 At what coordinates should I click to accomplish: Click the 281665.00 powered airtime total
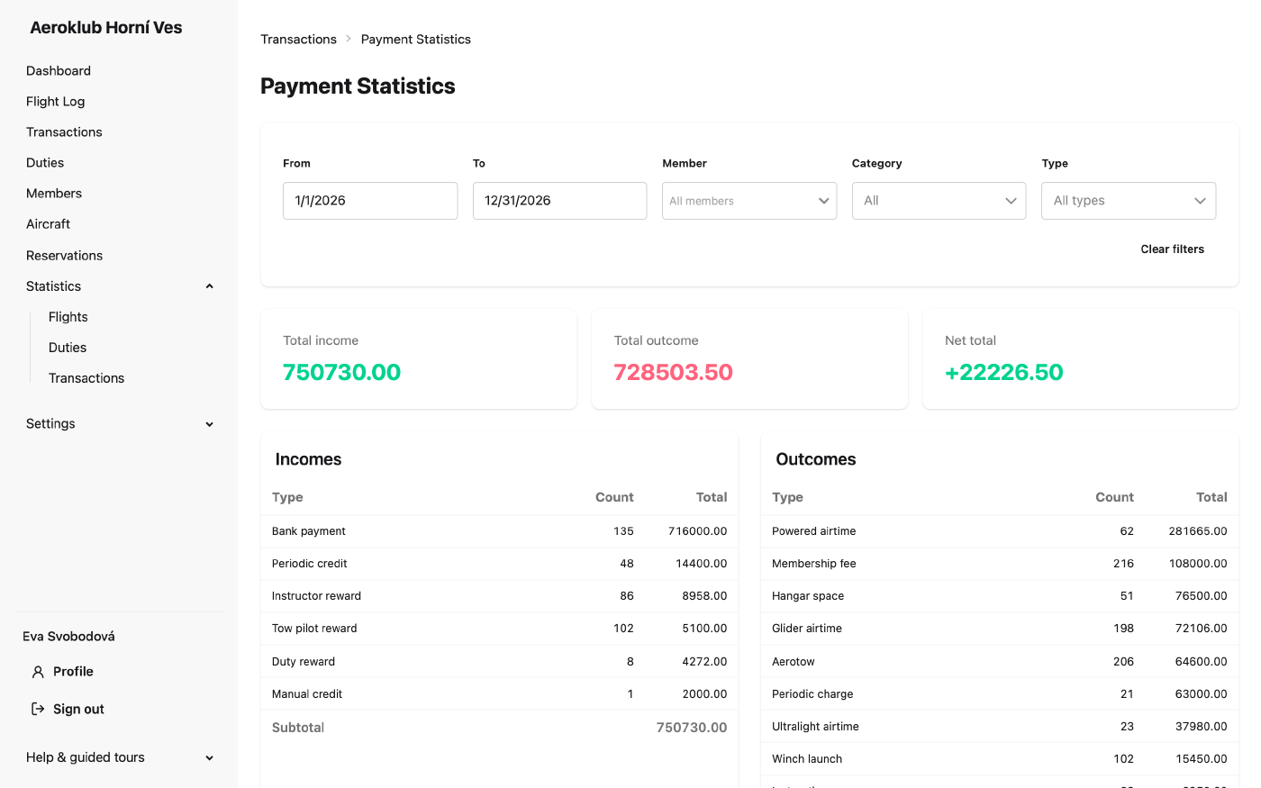click(x=1198, y=531)
